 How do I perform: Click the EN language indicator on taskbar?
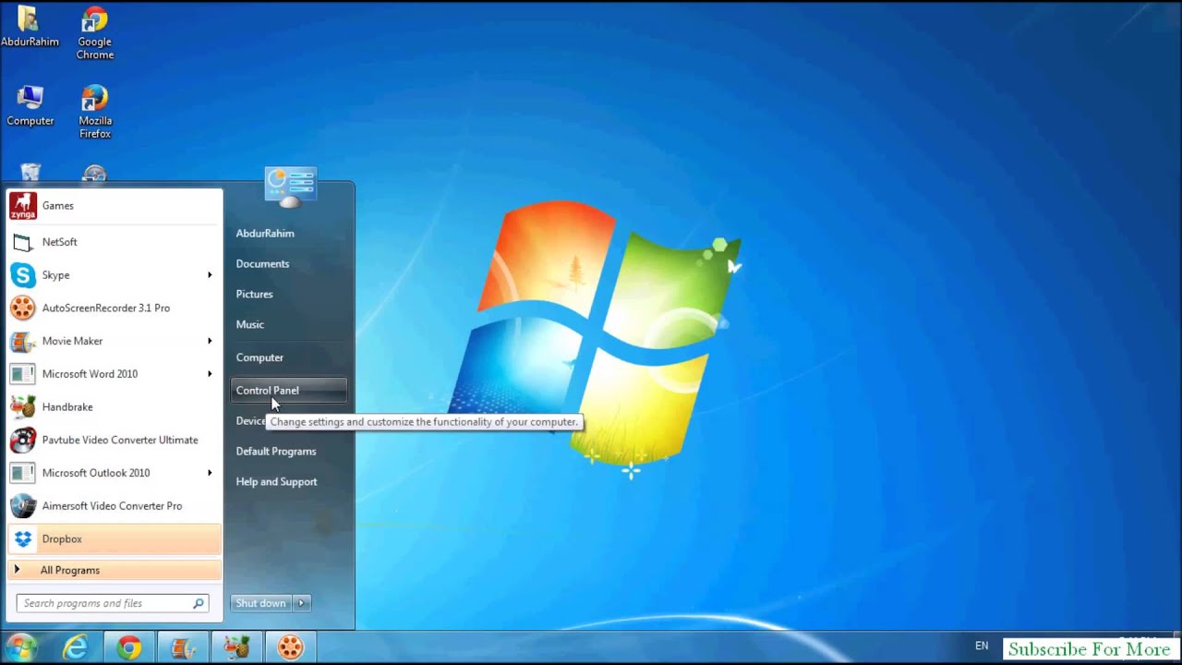pos(982,647)
